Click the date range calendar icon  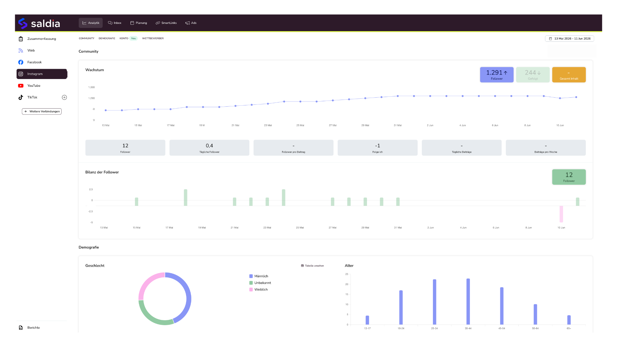pos(550,39)
